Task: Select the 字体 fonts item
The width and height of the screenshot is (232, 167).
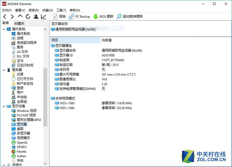Action: 18,160
